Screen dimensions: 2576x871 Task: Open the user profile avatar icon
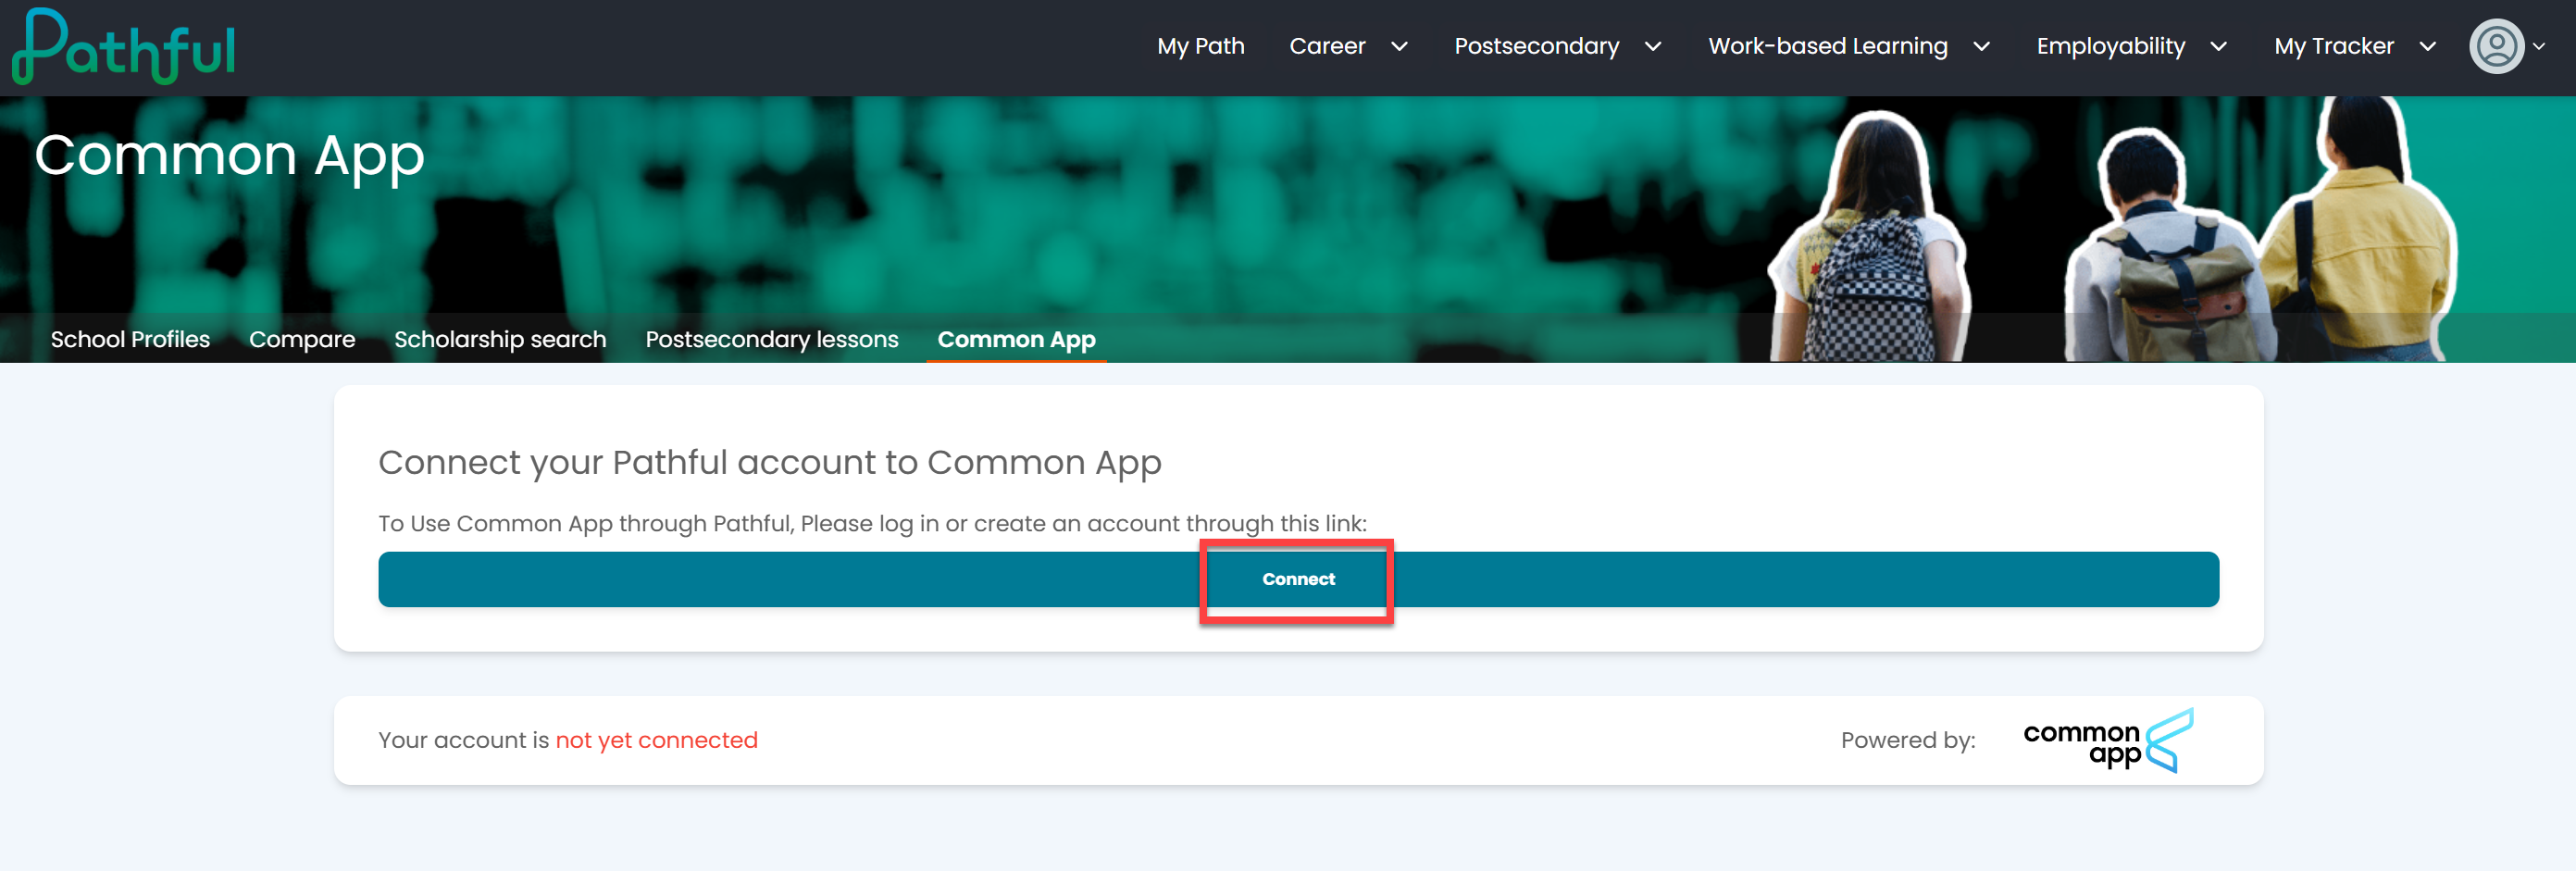tap(2496, 46)
